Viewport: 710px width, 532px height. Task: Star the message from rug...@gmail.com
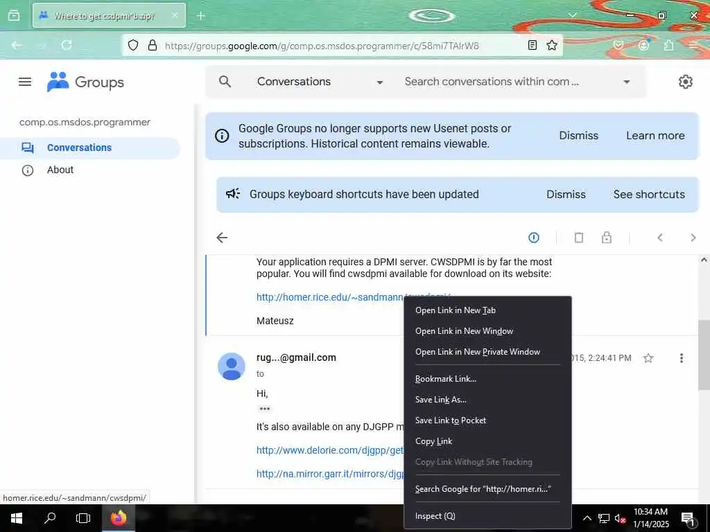pos(648,358)
